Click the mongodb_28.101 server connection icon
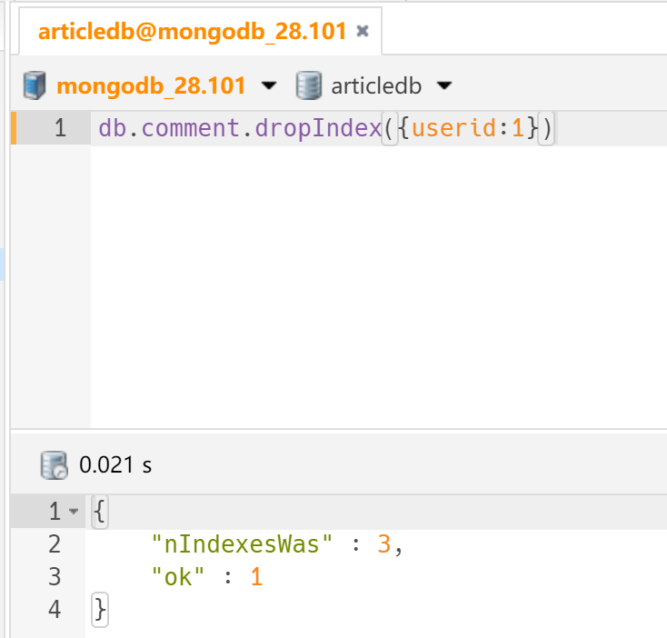The image size is (667, 638). [x=35, y=86]
